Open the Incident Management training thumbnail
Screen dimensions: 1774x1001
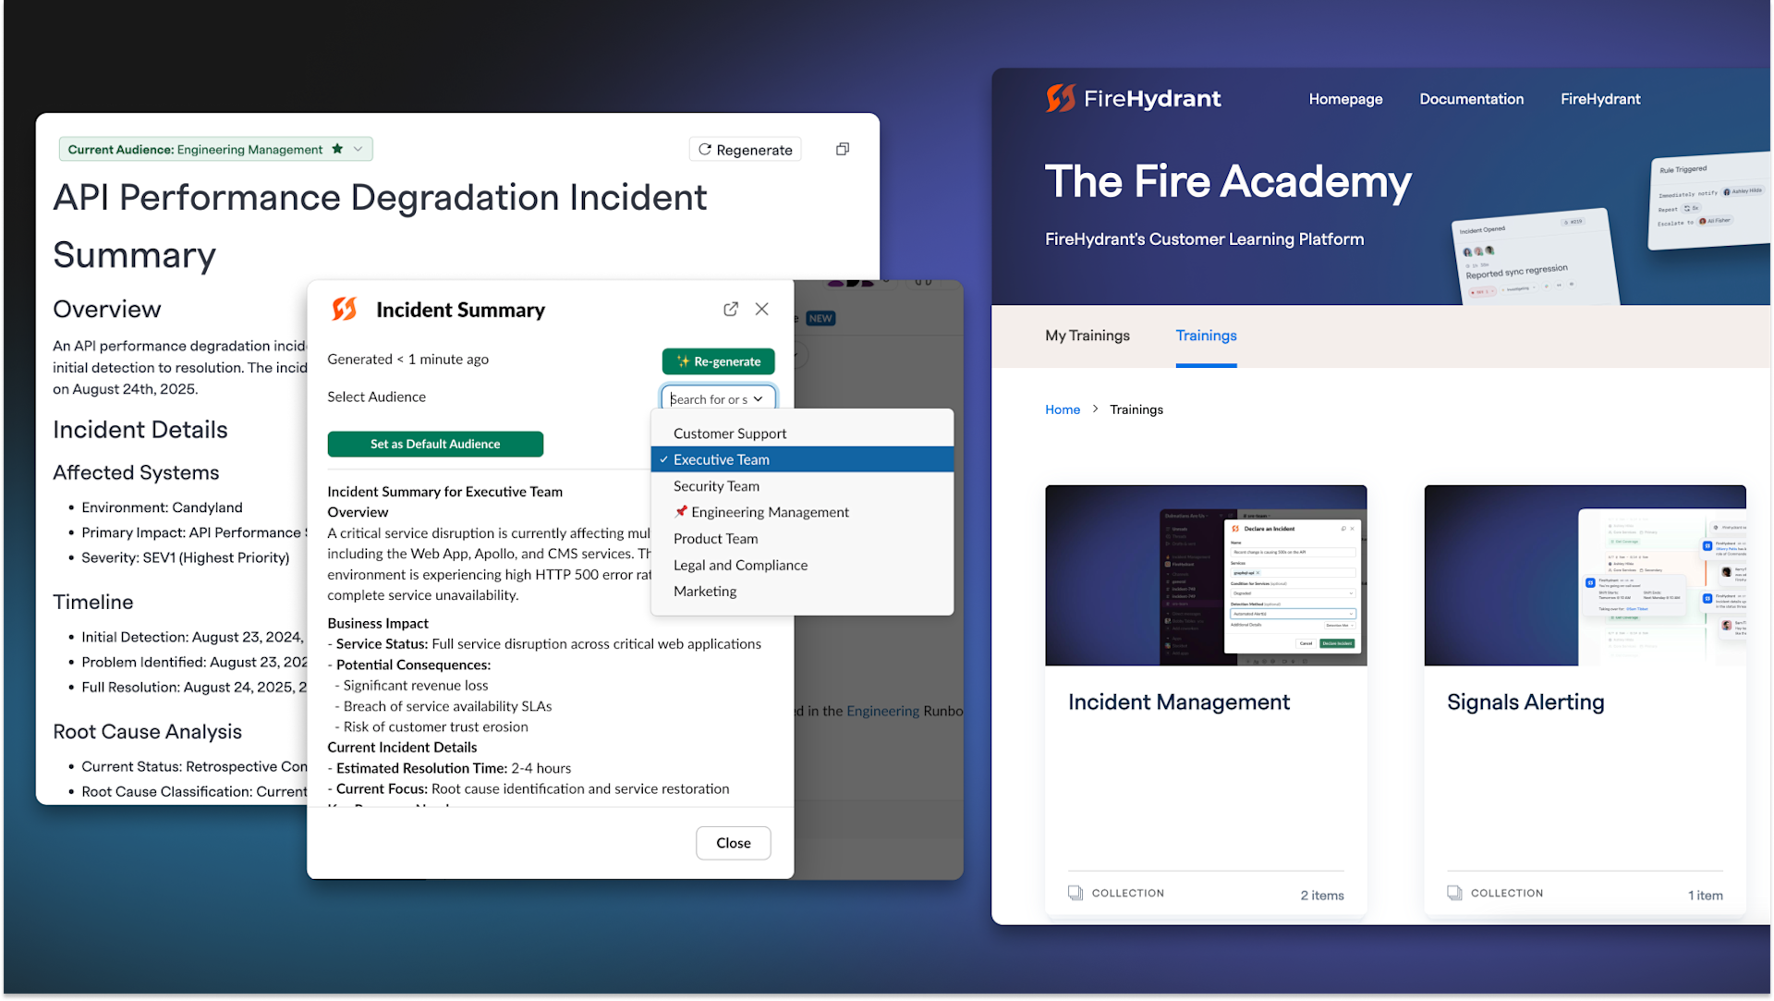pyautogui.click(x=1205, y=575)
